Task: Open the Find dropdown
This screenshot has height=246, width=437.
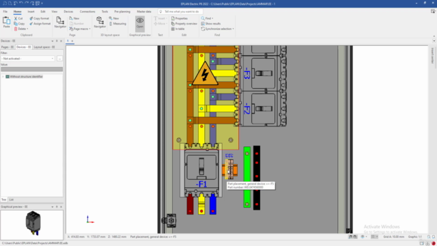Action: click(x=212, y=18)
